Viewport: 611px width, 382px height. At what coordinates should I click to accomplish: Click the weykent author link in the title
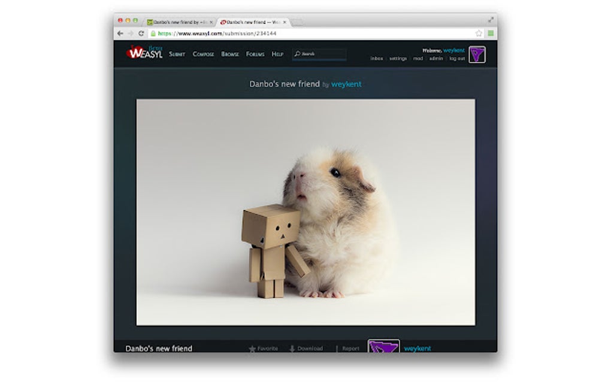click(346, 84)
